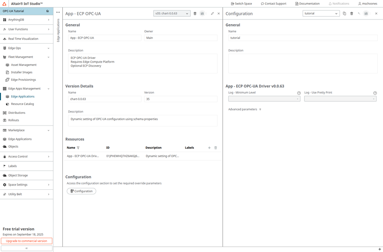The image size is (383, 252).
Task: Click the Altair logo icon
Action: coord(4,4)
